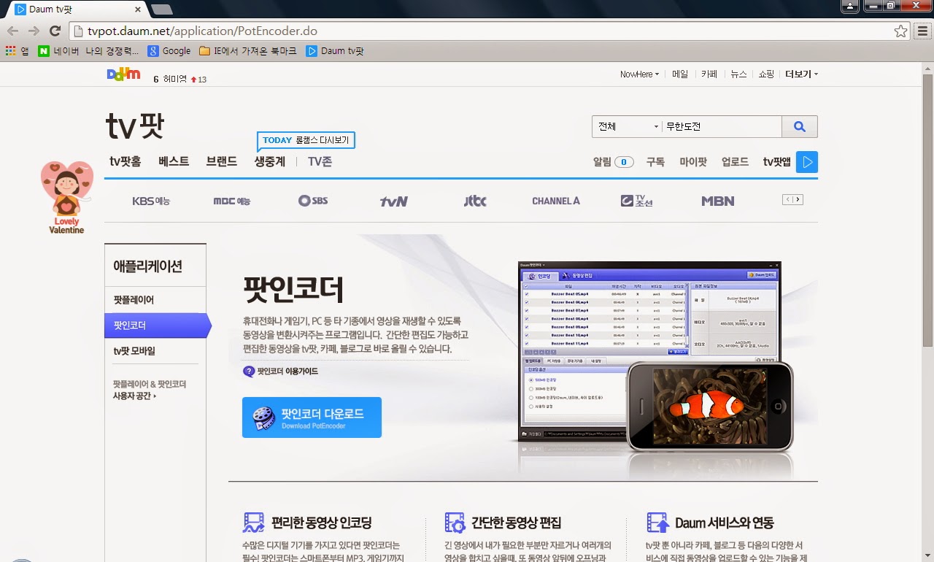Click the search magnifier button

coord(800,126)
